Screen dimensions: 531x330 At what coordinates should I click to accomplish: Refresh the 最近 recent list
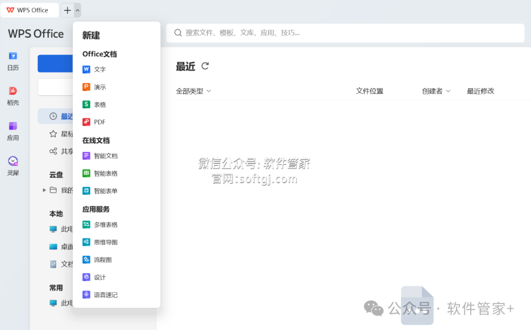205,66
